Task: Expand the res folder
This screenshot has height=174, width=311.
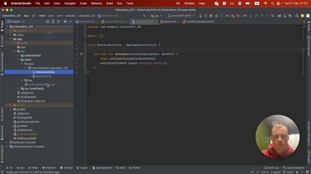Action: click(22, 80)
